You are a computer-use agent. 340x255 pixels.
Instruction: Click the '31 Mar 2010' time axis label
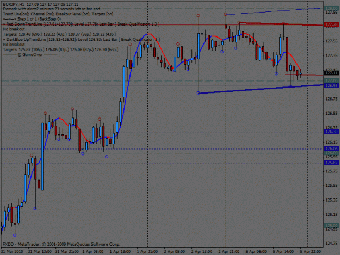(12, 252)
